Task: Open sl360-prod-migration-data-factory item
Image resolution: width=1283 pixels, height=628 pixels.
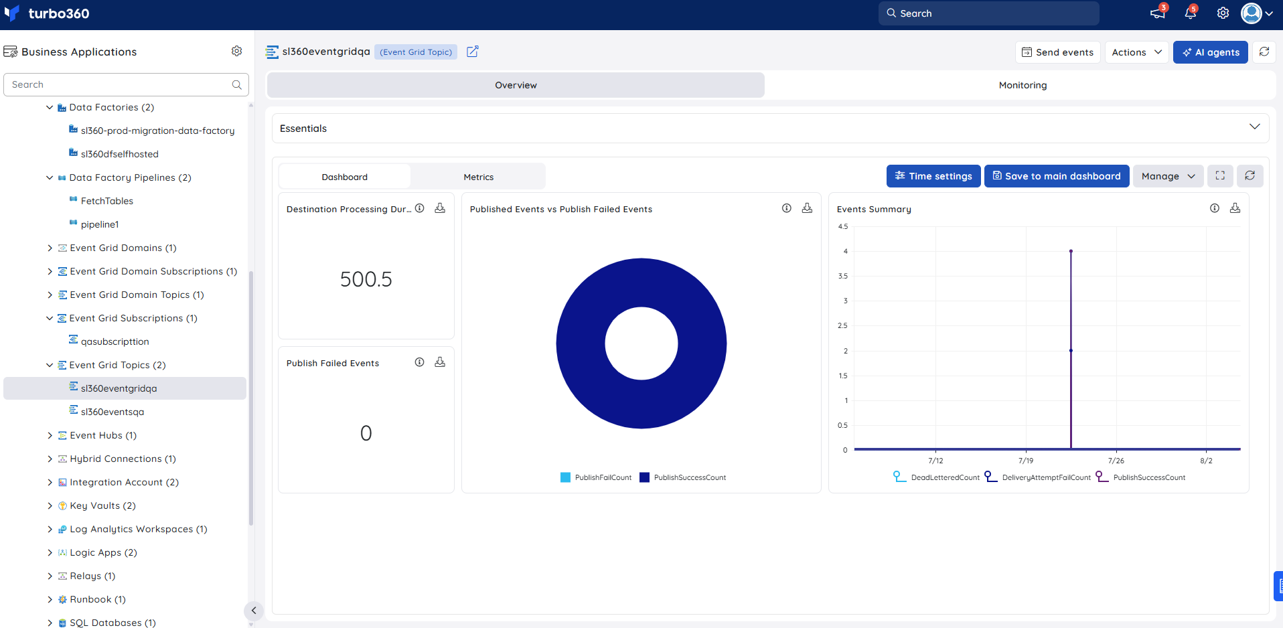Action: (x=157, y=131)
